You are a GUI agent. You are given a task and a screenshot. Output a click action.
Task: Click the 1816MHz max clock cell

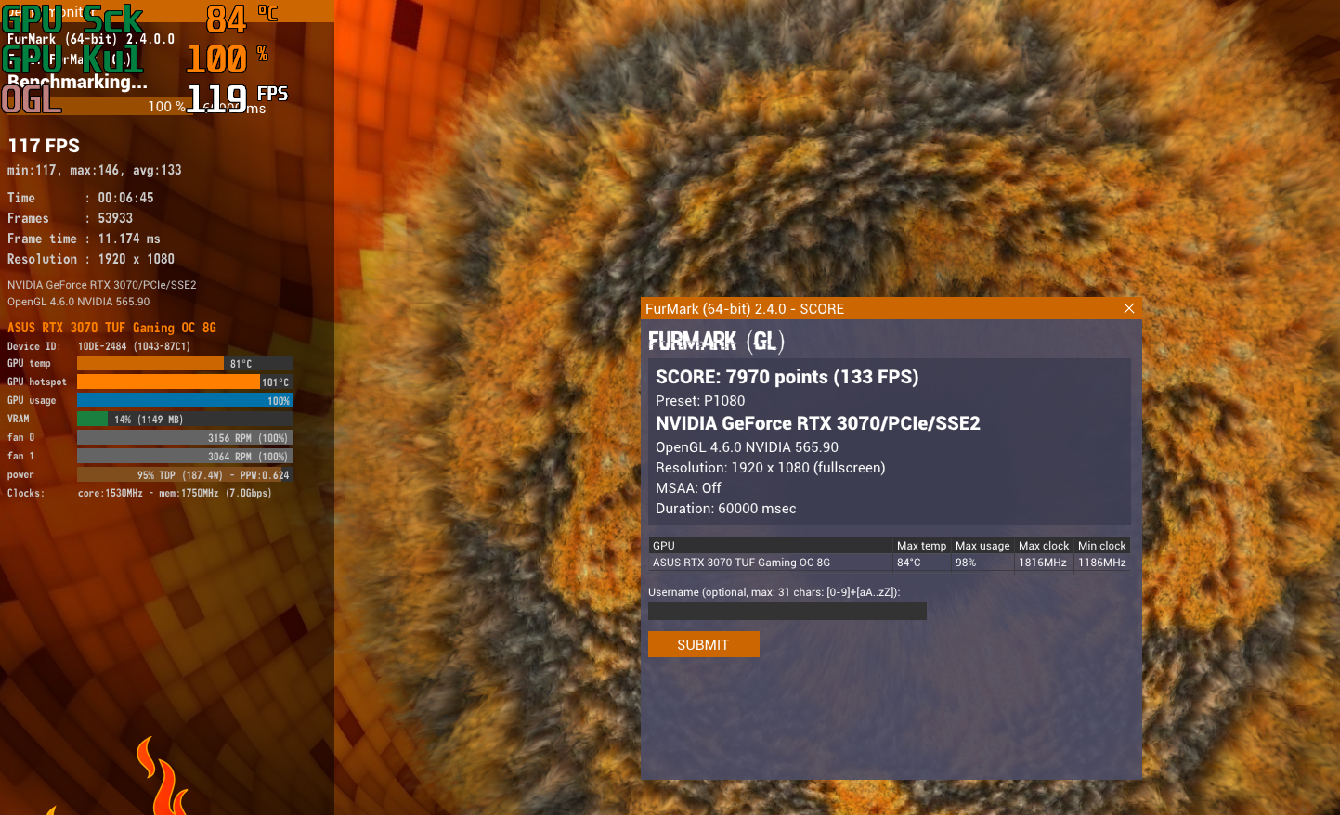pyautogui.click(x=1043, y=563)
